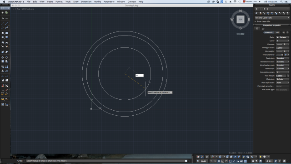
Task: Open the File menu
Action: coord(28,2)
